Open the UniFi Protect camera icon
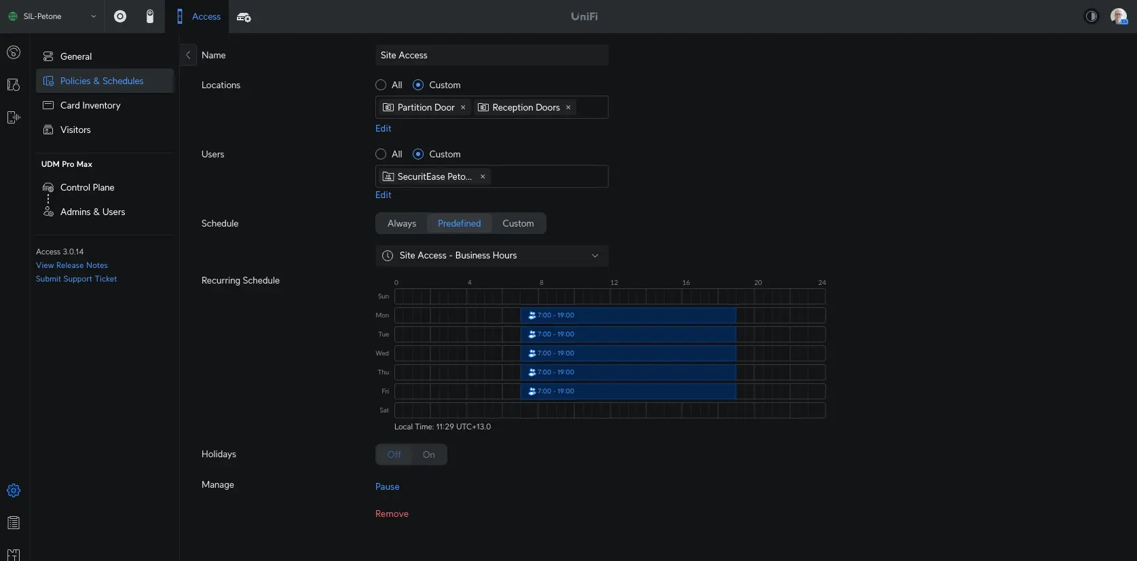This screenshot has height=561, width=1137. tap(150, 16)
